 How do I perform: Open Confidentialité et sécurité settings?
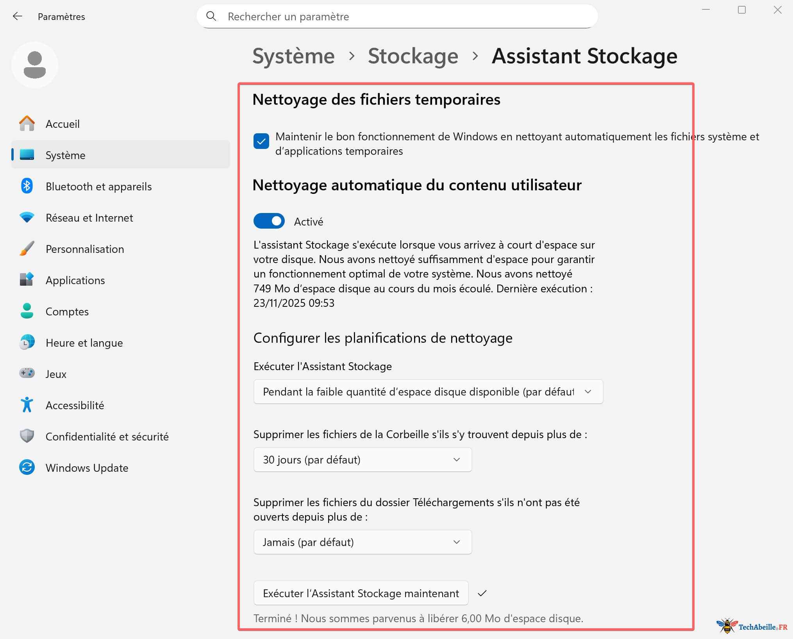107,437
